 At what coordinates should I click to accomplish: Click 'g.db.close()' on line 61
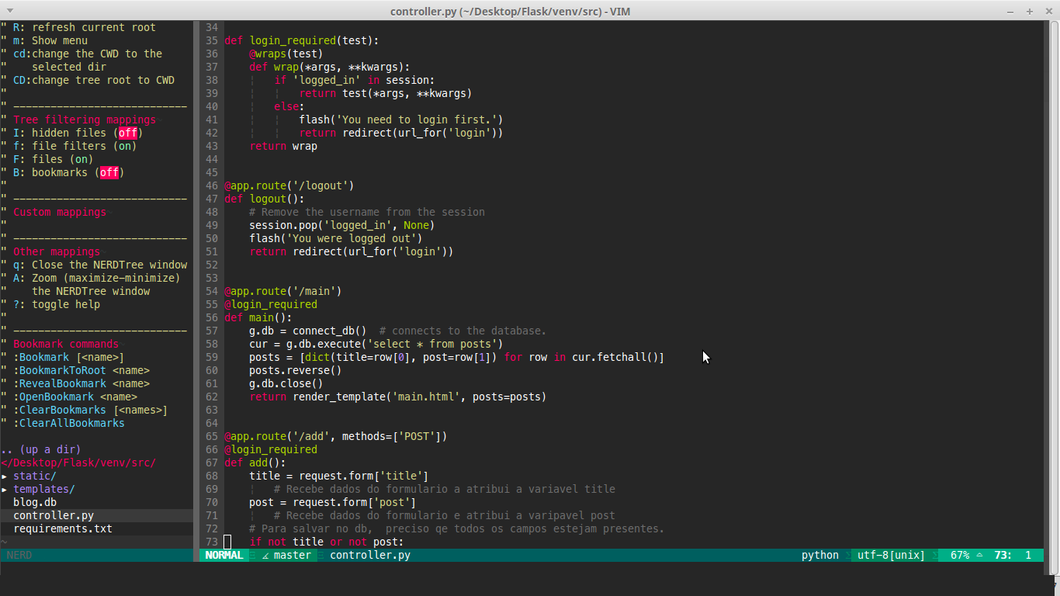point(286,383)
